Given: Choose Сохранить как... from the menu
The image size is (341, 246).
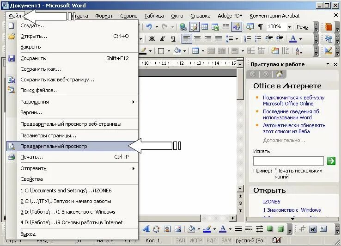Looking at the screenshot, I should (x=73, y=69).
